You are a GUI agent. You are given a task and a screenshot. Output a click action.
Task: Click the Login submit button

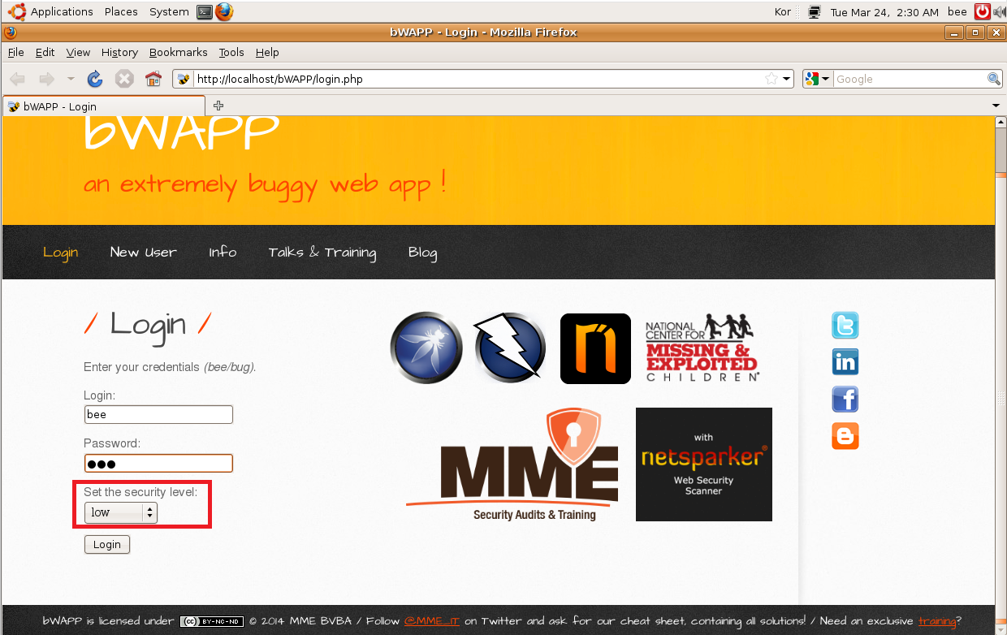pyautogui.click(x=106, y=545)
